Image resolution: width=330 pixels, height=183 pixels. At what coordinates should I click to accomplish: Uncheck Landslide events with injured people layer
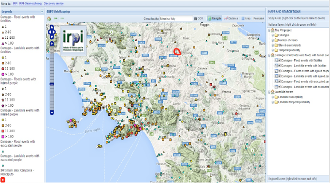[x=279, y=76]
